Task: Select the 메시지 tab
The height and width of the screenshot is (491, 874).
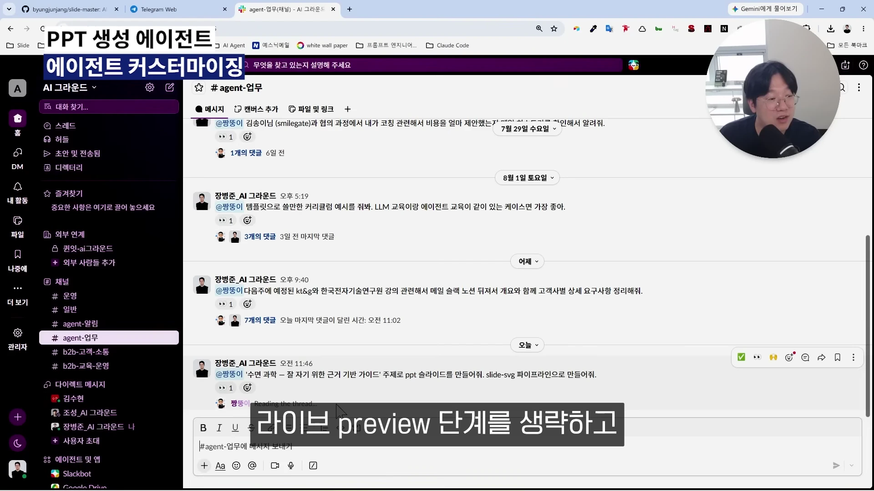Action: pyautogui.click(x=210, y=109)
